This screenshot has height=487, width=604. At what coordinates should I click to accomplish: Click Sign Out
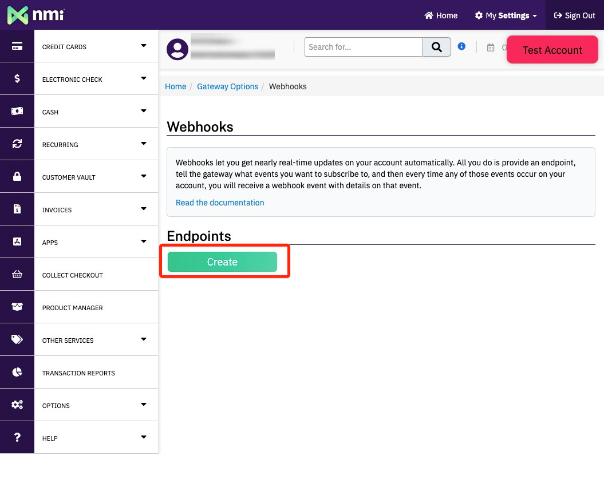[575, 15]
